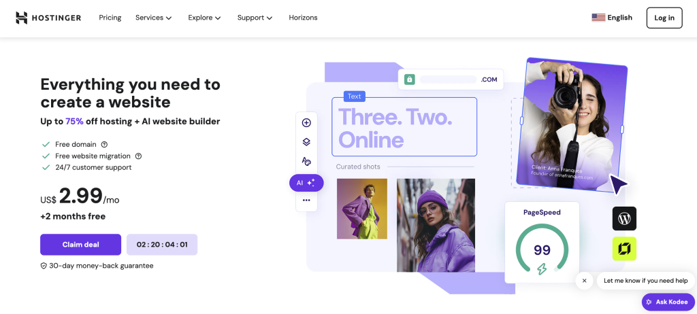Screen dimensions: 697x314
Task: Click the Free website migration info icon
Action: click(x=138, y=156)
